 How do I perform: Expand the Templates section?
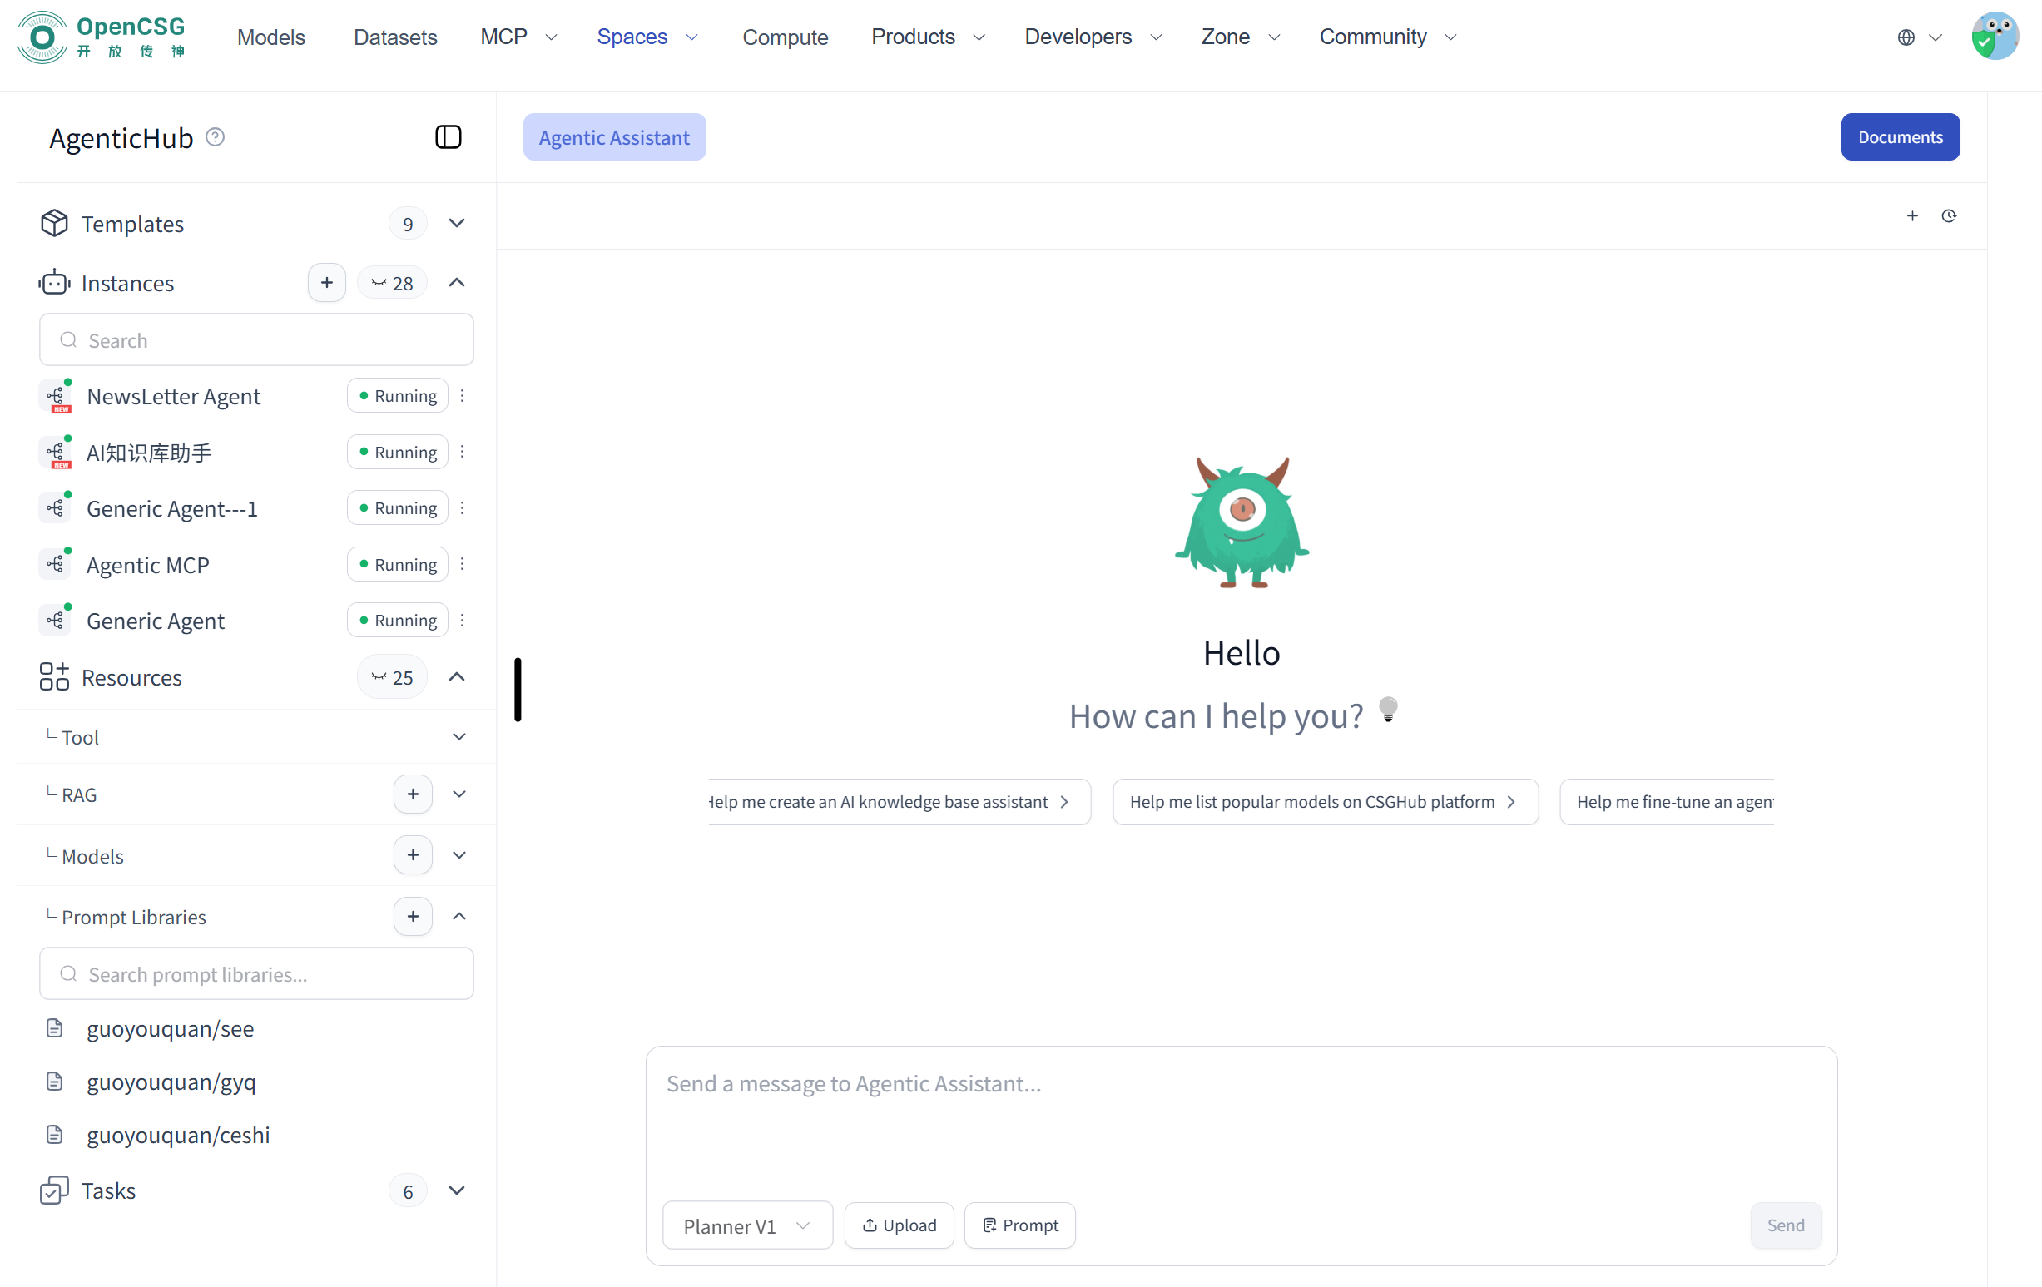[x=456, y=224]
